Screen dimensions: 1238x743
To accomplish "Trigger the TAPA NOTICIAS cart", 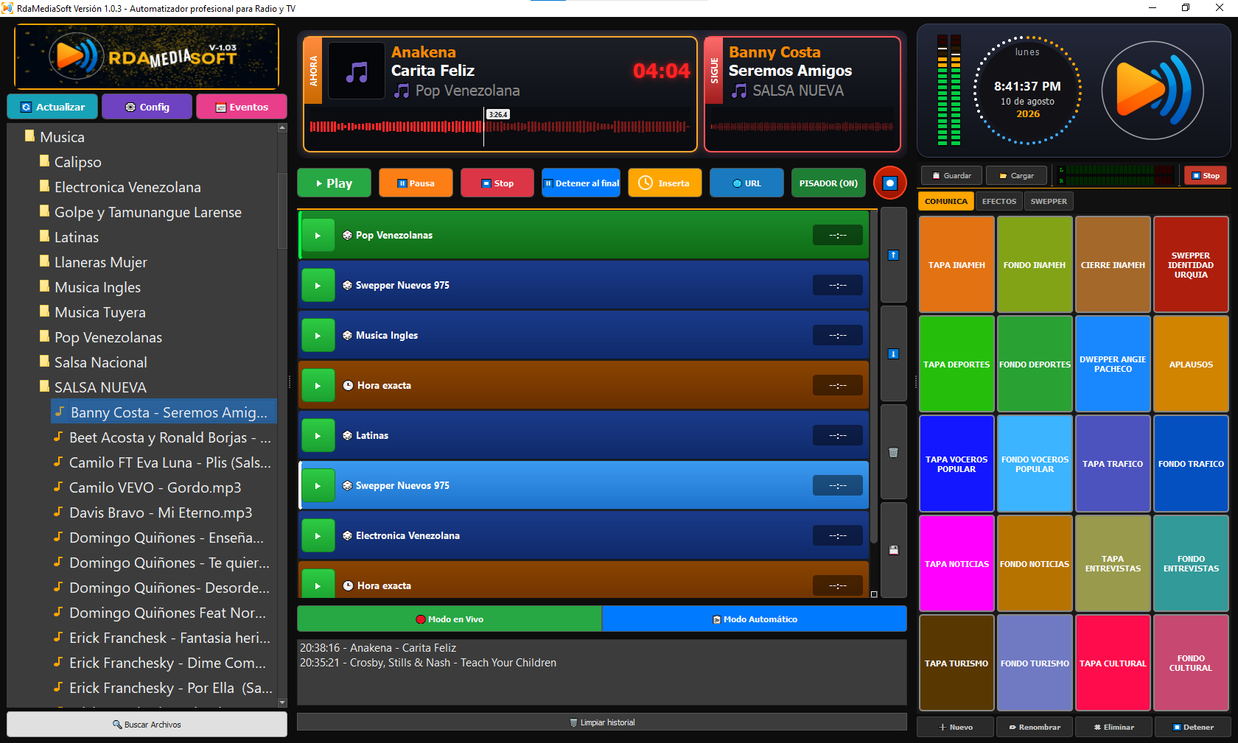I will point(957,564).
